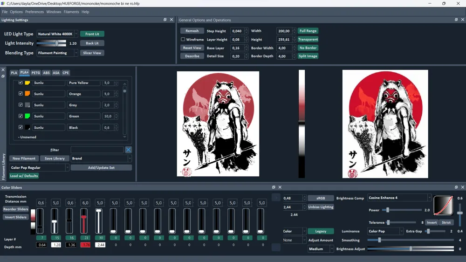The image size is (466, 262).
Task: Open the LED Light Type dropdown
Action: click(x=57, y=34)
